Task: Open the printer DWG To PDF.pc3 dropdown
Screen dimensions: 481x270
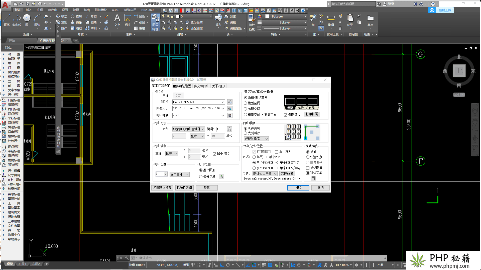Action: (x=198, y=102)
